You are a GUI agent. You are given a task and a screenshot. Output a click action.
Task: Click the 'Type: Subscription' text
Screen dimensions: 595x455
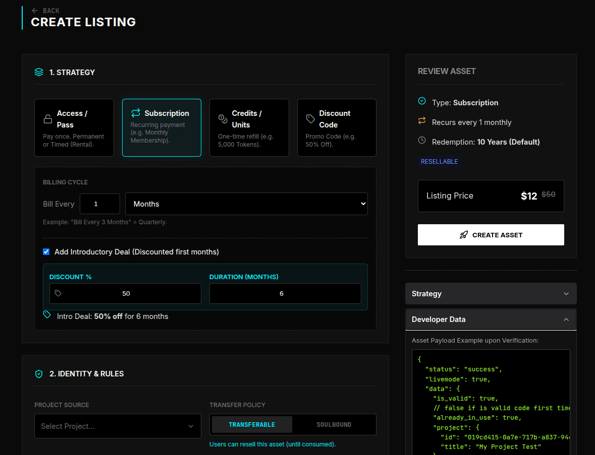pyautogui.click(x=465, y=103)
